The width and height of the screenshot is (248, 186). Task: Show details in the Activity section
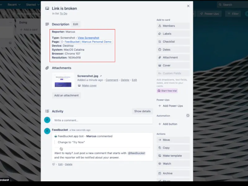[x=142, y=111]
